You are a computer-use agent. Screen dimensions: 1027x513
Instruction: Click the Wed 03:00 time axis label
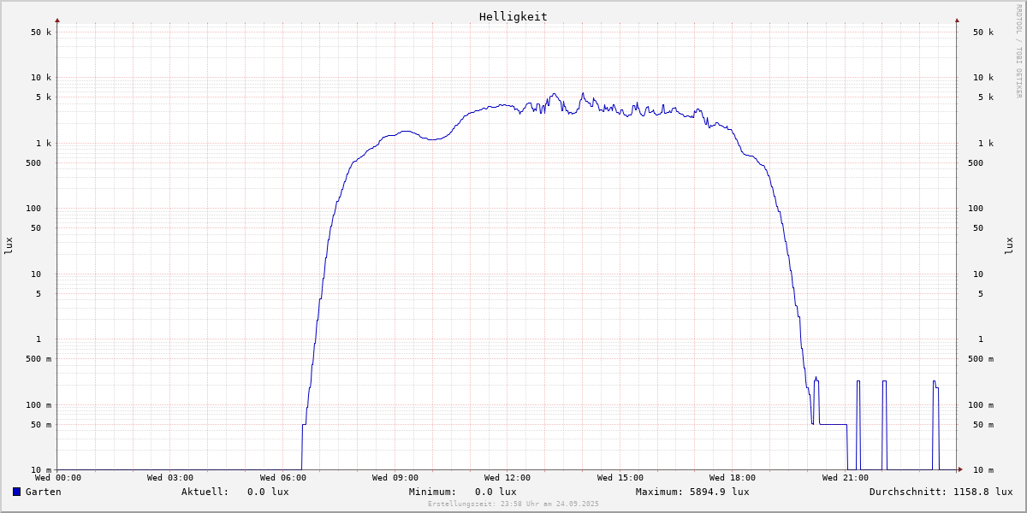click(170, 478)
